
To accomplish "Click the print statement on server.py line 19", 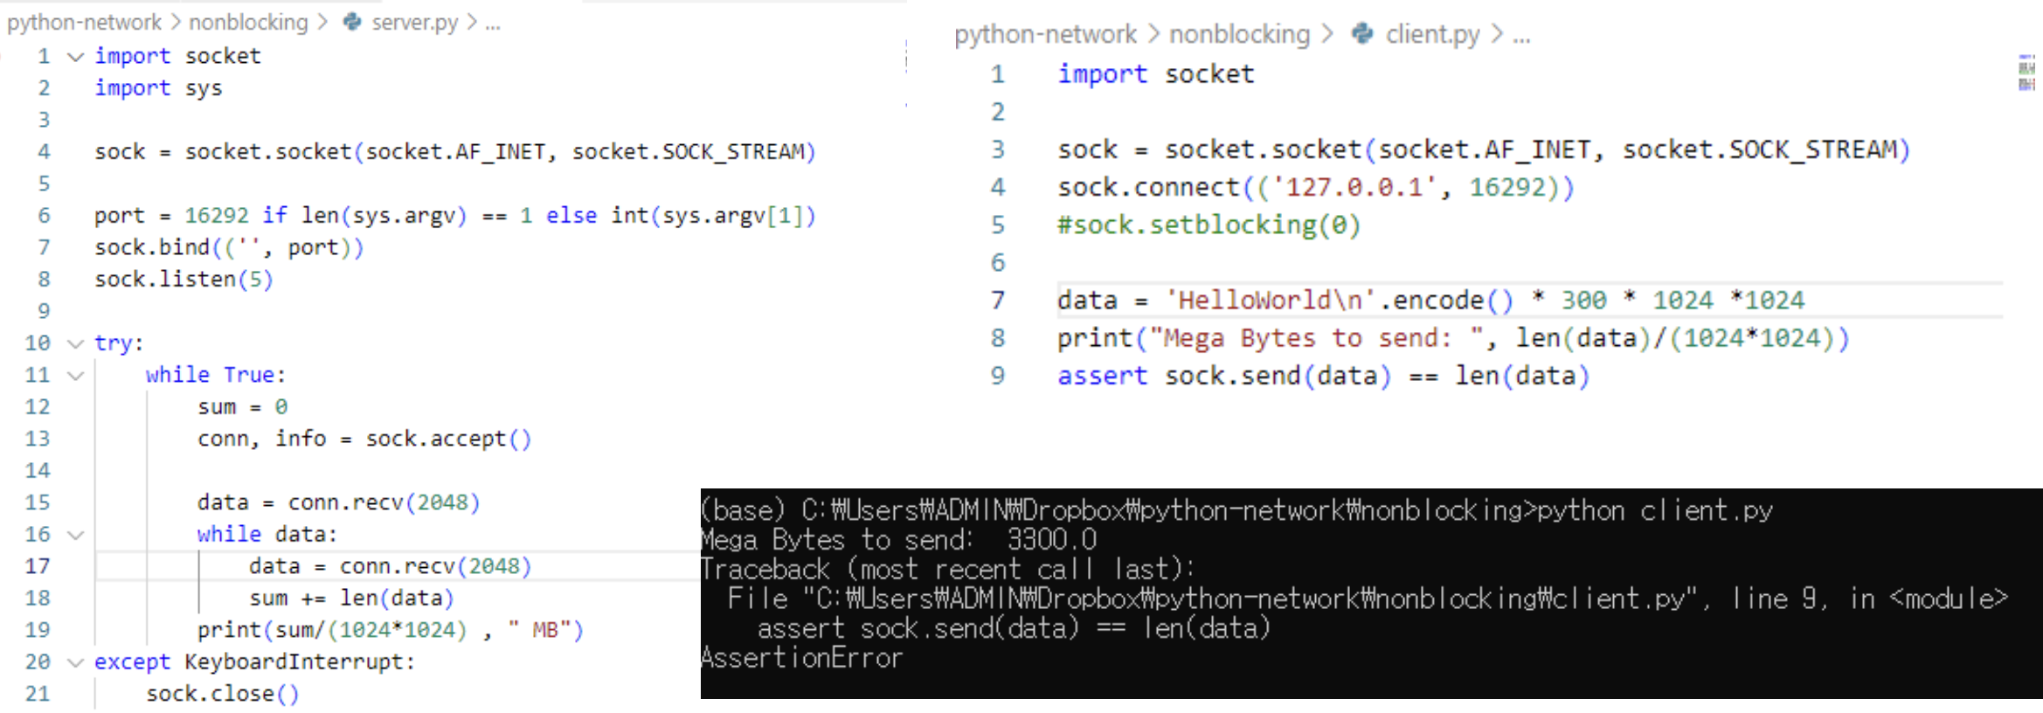I will click(x=390, y=630).
